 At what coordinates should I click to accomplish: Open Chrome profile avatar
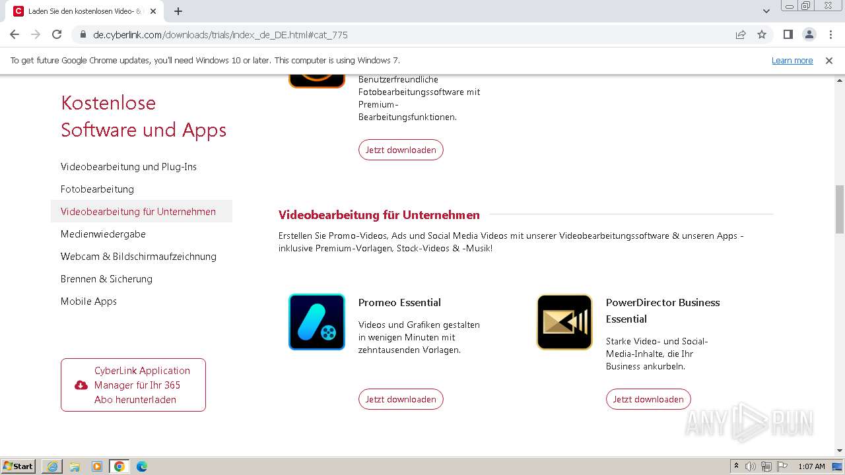[x=809, y=34]
